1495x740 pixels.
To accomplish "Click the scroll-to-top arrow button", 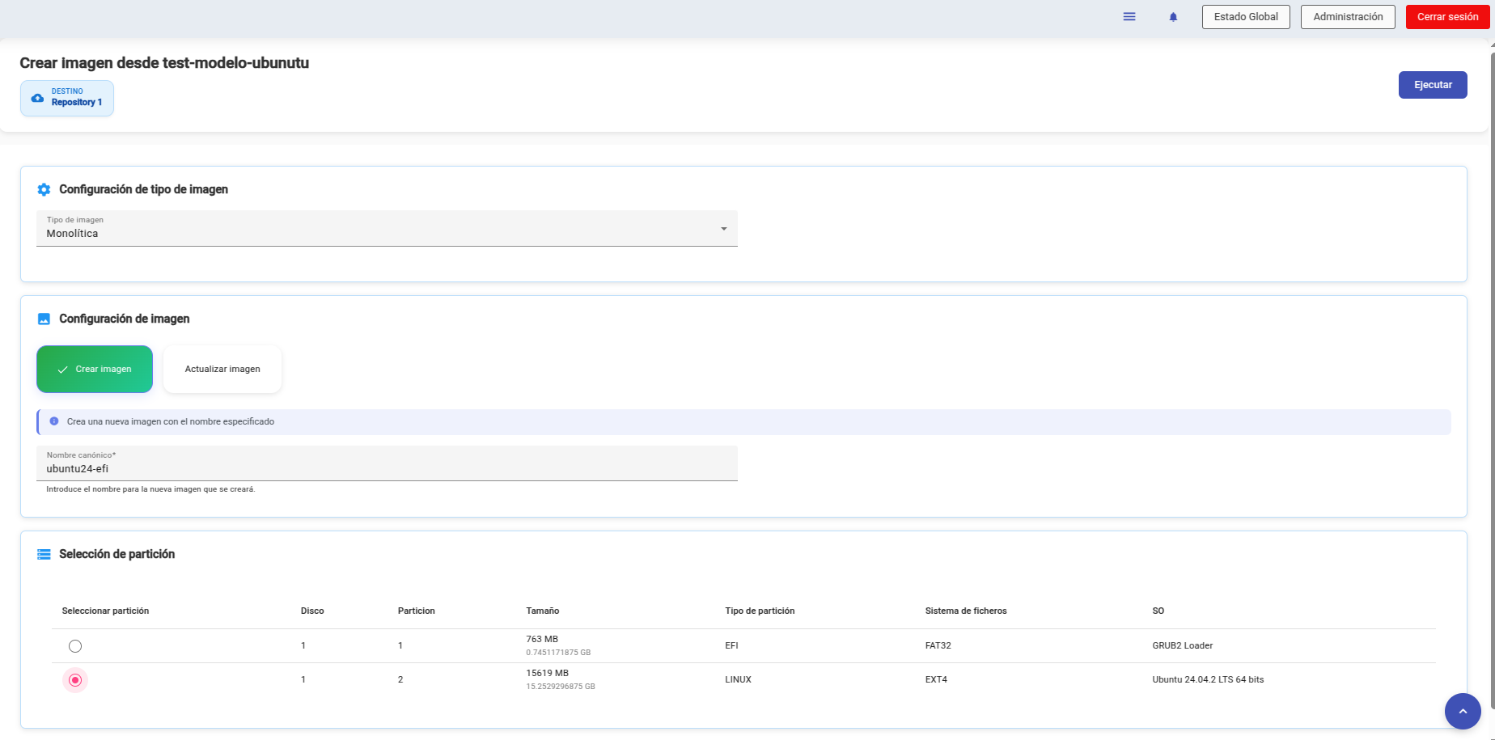I will [1462, 712].
